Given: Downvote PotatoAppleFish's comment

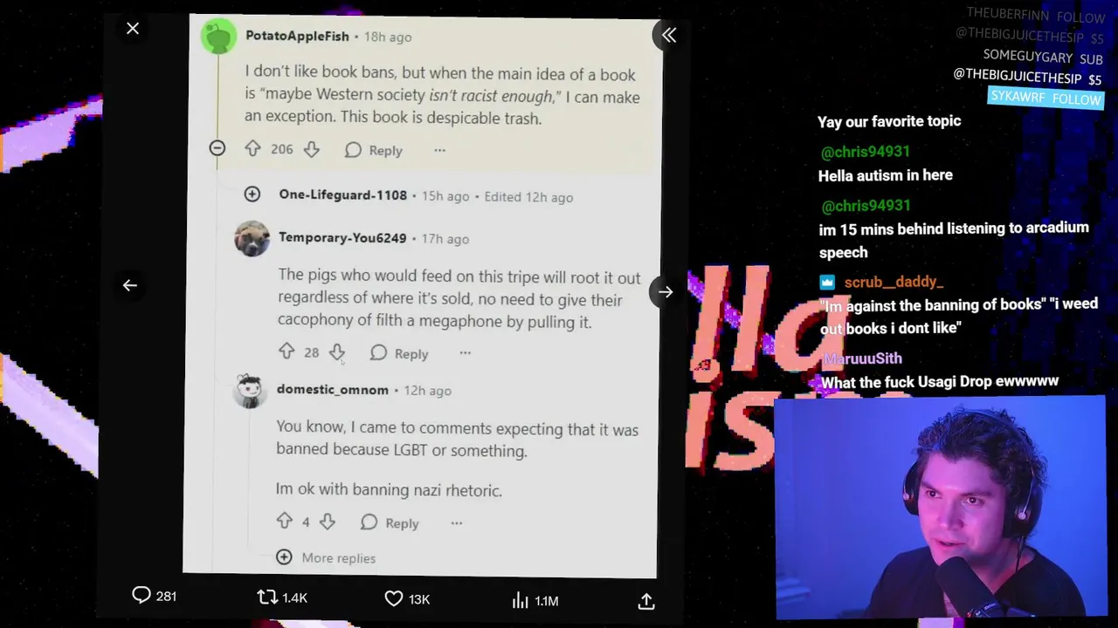Looking at the screenshot, I should (x=312, y=150).
